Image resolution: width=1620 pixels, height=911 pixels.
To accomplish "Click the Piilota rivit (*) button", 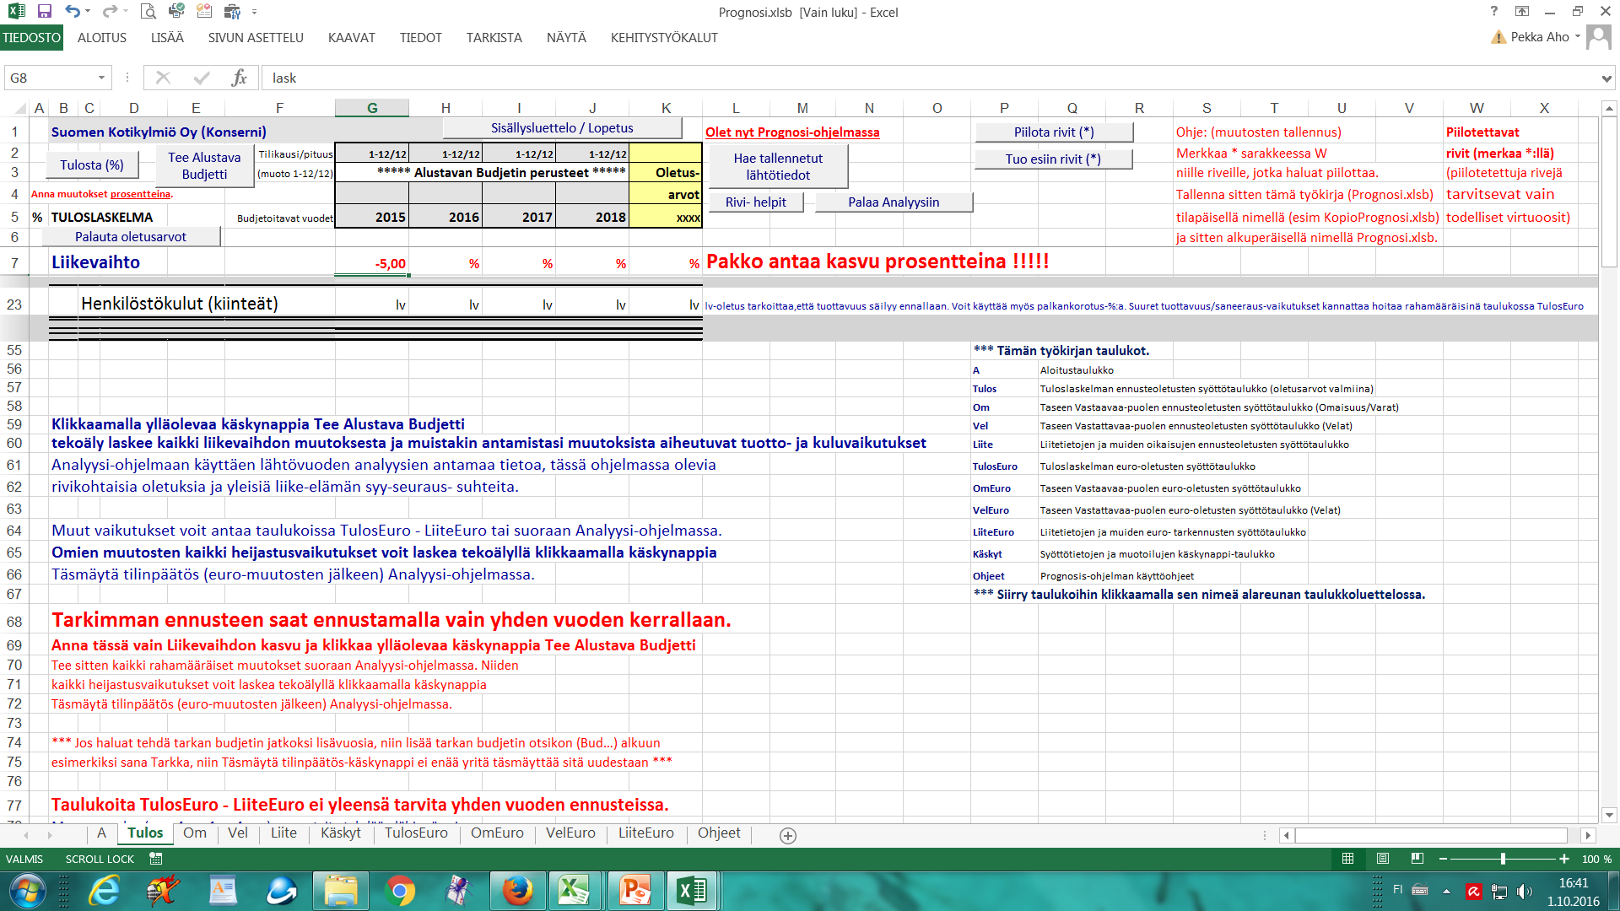I will pos(1054,132).
